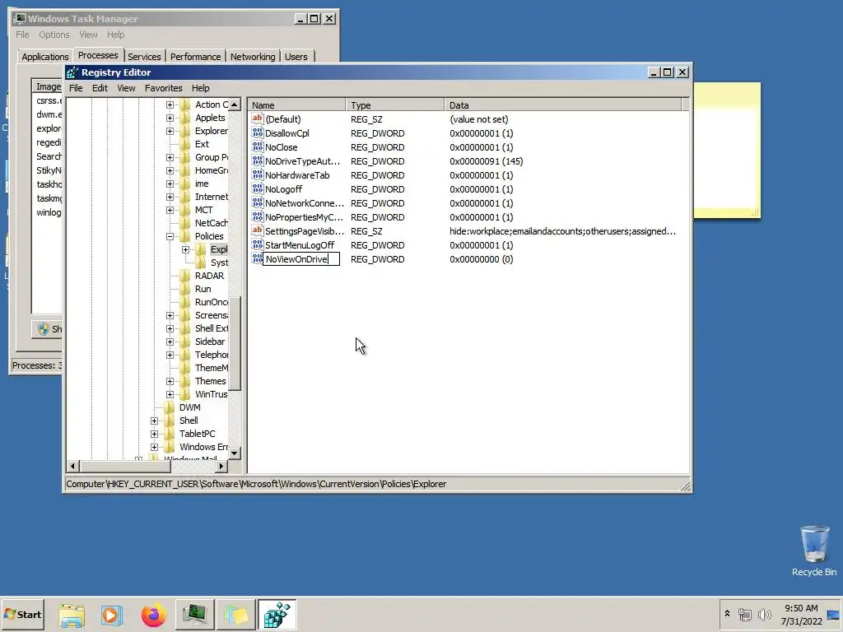Switch to Task Manager taskbar button
This screenshot has height=632, width=843.
(194, 614)
